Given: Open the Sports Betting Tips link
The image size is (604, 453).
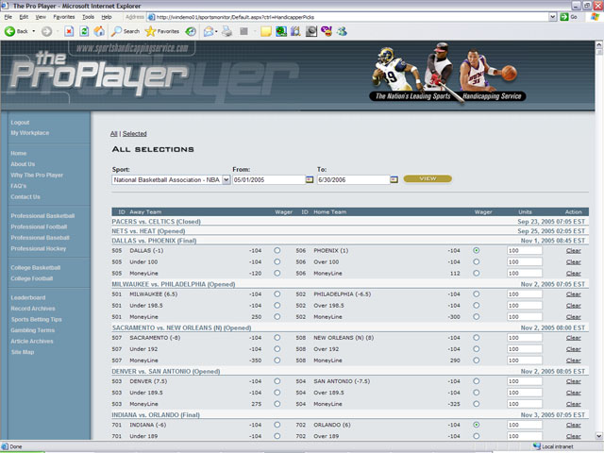Looking at the screenshot, I should pyautogui.click(x=36, y=319).
